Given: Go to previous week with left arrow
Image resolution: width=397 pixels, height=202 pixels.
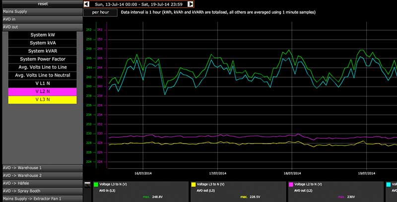Looking at the screenshot, I should (86, 4).
